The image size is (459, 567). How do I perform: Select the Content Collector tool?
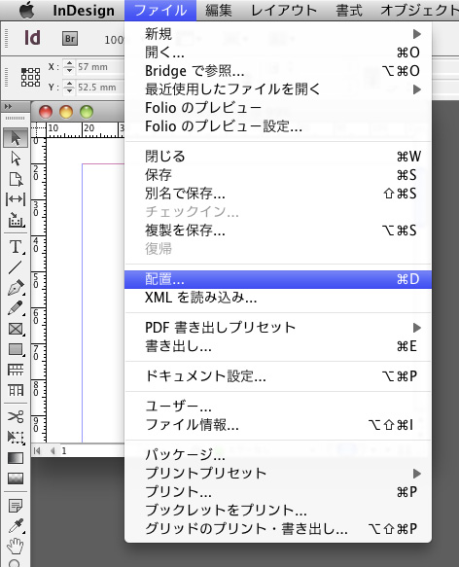pos(16,220)
